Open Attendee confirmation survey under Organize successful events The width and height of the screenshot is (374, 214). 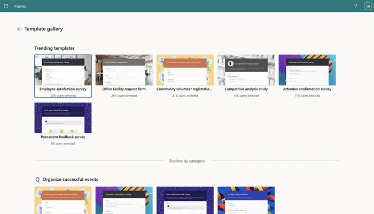click(124, 200)
